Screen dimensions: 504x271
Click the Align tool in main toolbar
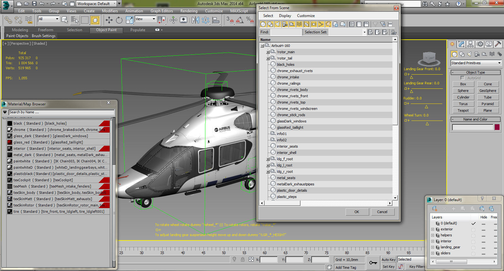pos(216,20)
